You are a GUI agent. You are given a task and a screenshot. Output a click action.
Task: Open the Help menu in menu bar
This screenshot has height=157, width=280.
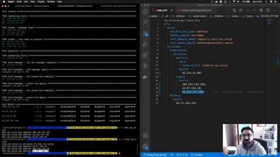[59, 2]
